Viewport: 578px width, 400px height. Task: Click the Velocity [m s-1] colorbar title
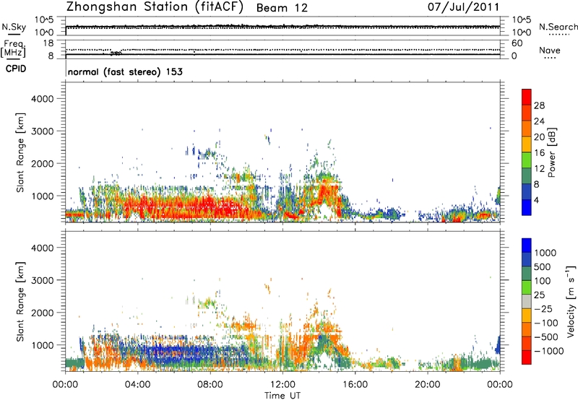pos(571,301)
